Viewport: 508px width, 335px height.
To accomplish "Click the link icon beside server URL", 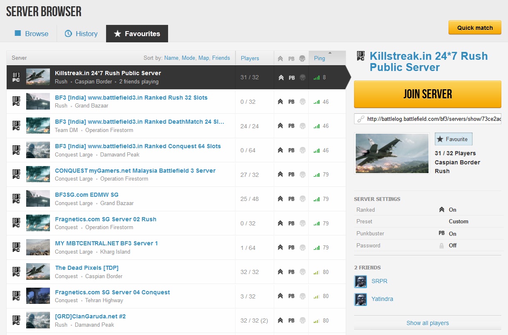I will 361,119.
